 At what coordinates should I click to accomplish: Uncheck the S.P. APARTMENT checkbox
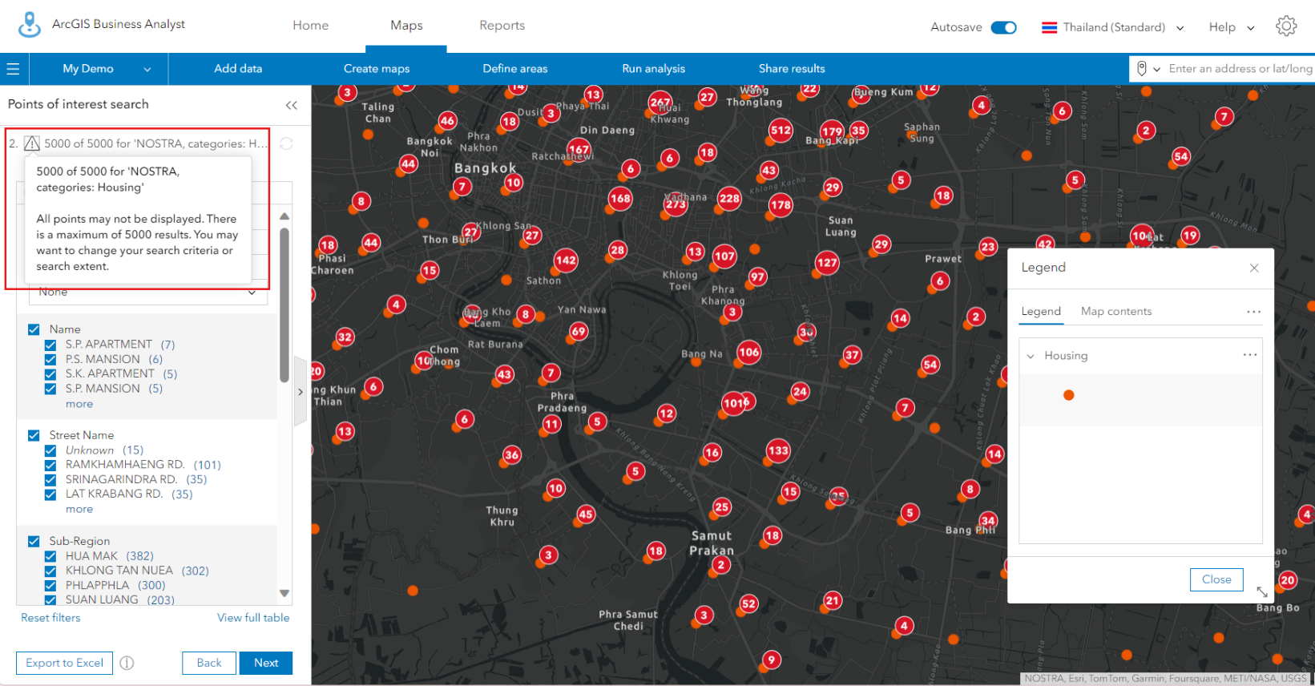pyautogui.click(x=50, y=345)
